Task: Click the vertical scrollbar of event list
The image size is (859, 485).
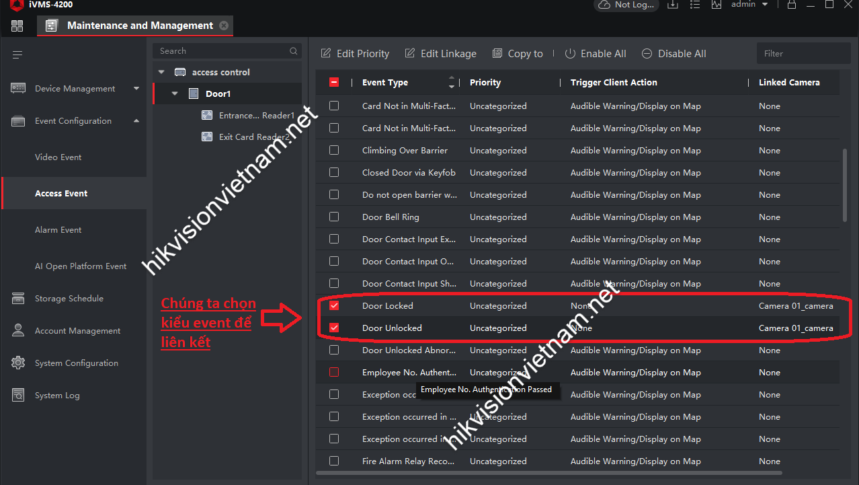Action: pos(845,185)
